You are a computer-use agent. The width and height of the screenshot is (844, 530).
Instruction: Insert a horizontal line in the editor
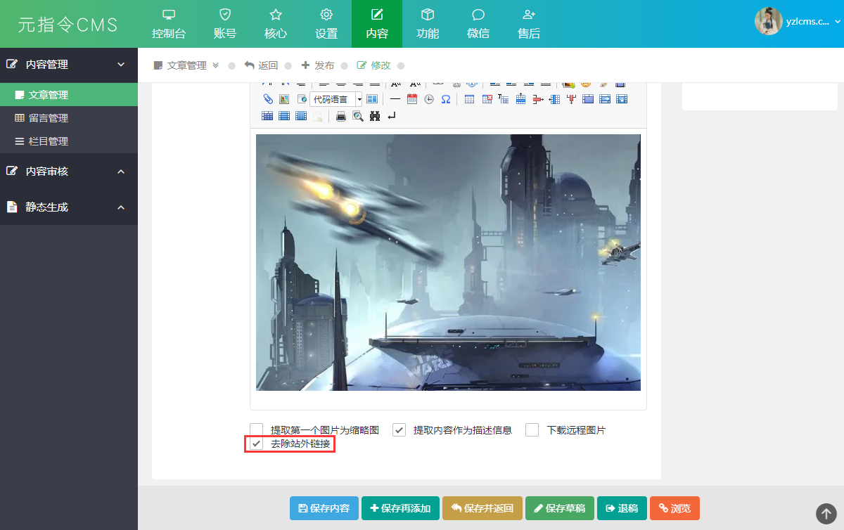pos(395,99)
